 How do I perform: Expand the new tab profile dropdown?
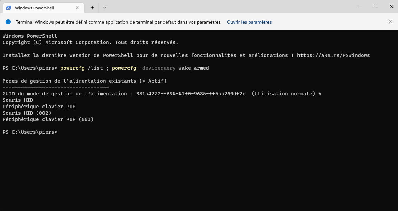point(104,8)
